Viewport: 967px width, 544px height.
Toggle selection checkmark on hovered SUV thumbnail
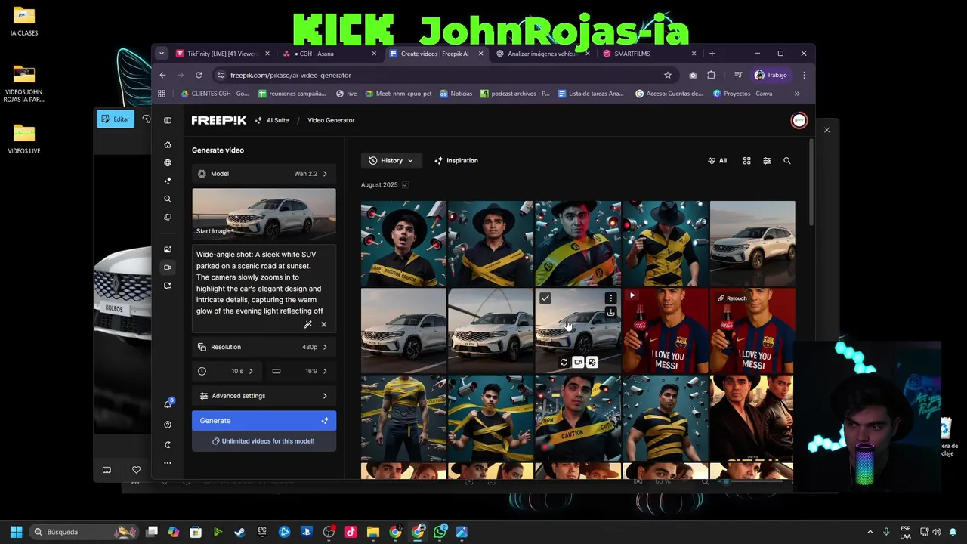pos(545,298)
